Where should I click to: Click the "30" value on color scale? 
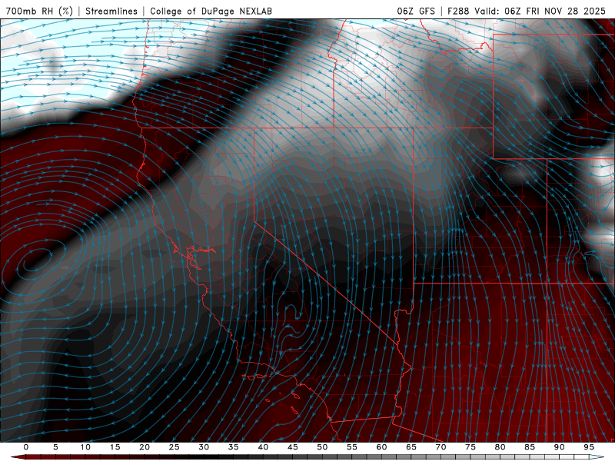pyautogui.click(x=204, y=447)
